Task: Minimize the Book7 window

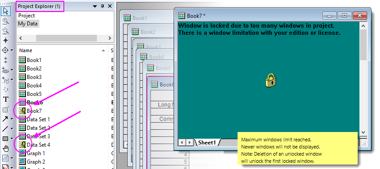Action: pos(330,16)
